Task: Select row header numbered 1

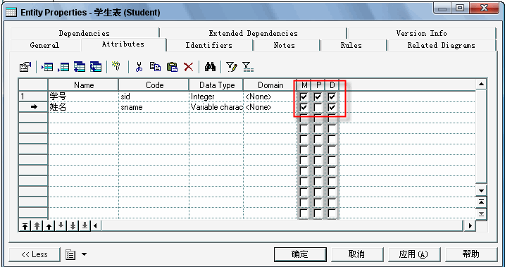Action: tap(33, 97)
